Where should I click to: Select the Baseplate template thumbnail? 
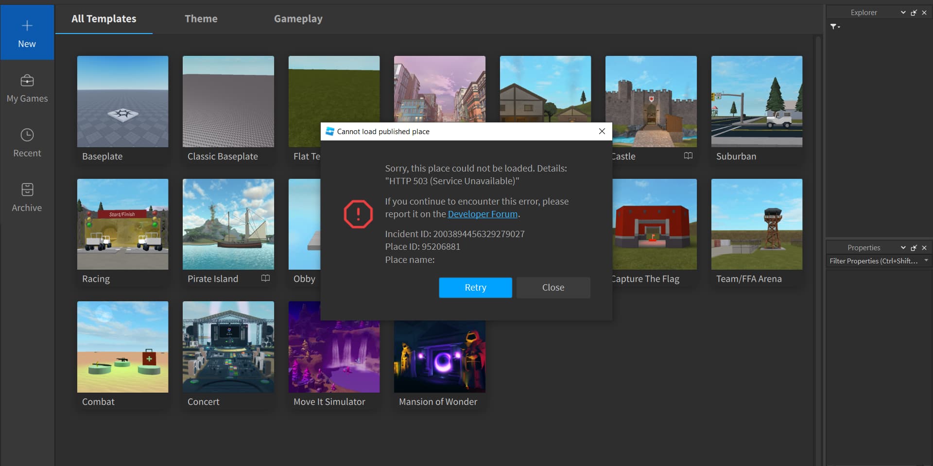click(x=122, y=102)
